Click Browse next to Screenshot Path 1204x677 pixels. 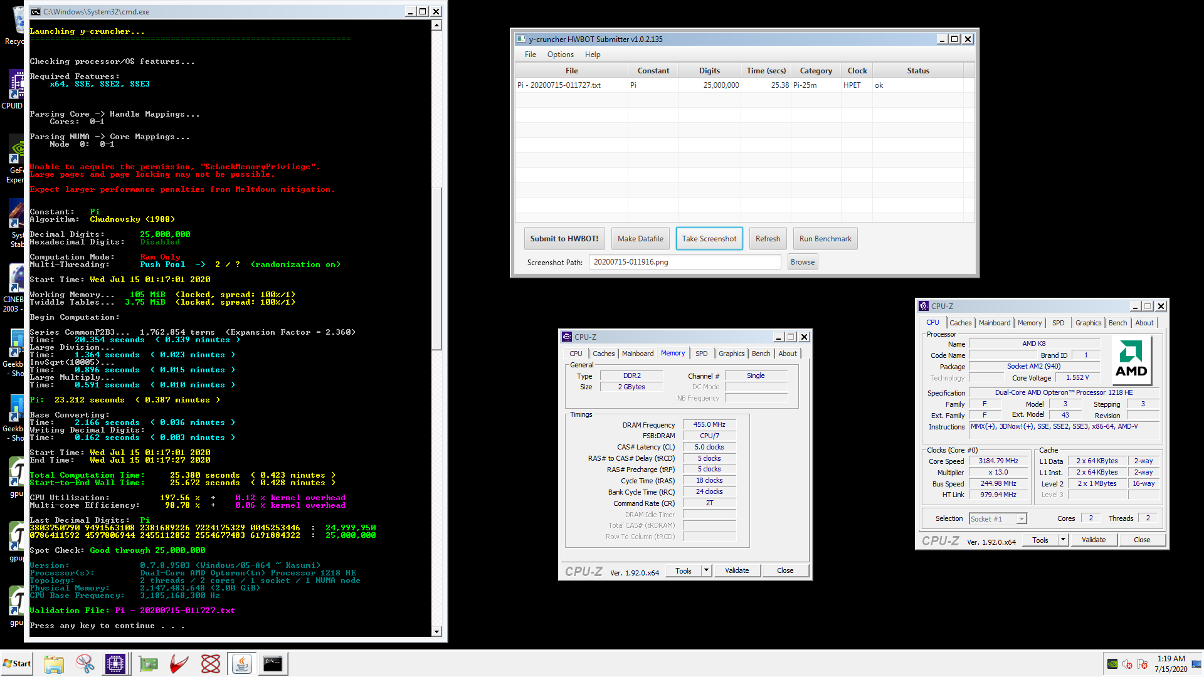click(803, 262)
